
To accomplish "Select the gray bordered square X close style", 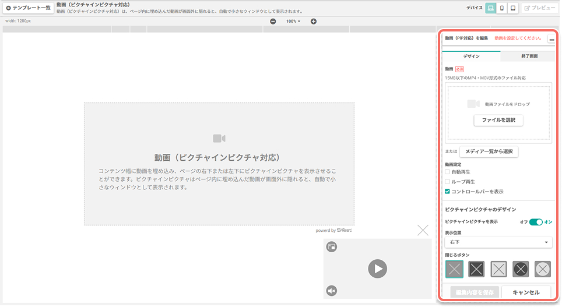I will (x=498, y=269).
